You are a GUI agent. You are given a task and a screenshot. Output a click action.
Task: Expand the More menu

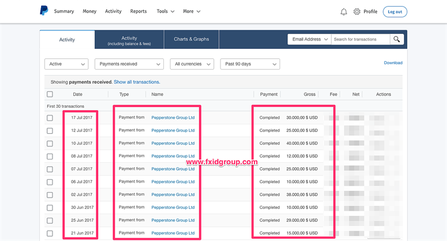191,11
